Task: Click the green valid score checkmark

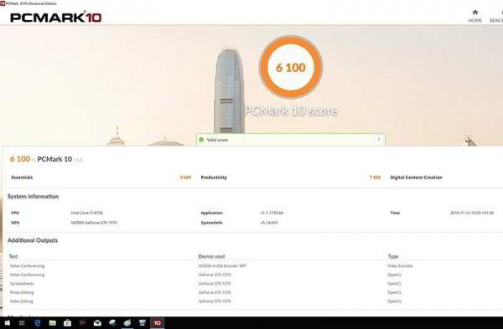Action: tap(201, 140)
